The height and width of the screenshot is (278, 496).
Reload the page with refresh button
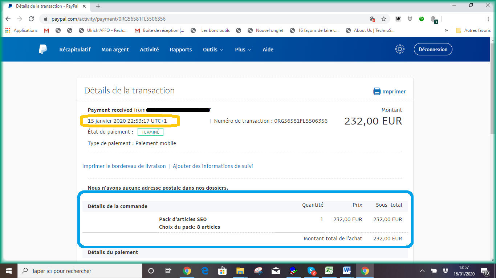tap(31, 19)
